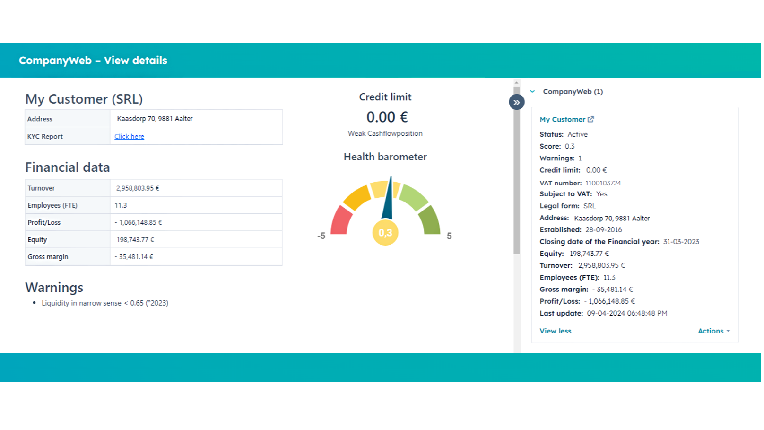
Task: Click the external link icon beside My Customer
Action: point(591,119)
